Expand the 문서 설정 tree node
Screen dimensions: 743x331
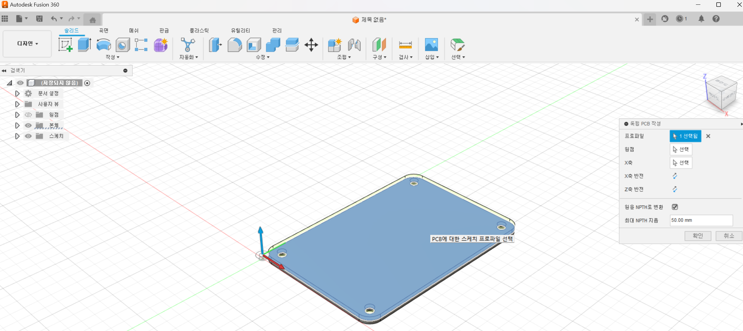17,93
